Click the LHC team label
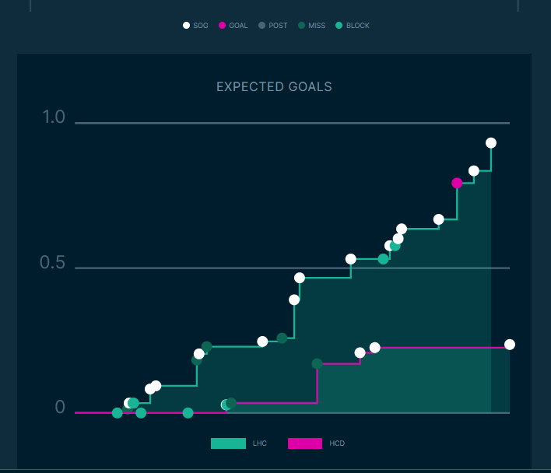This screenshot has width=551, height=473. (260, 443)
